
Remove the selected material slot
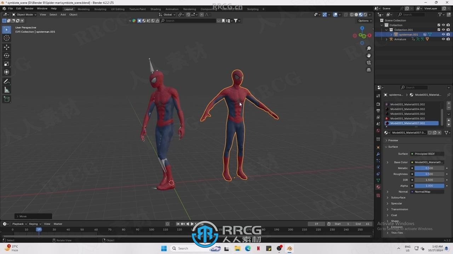click(449, 108)
